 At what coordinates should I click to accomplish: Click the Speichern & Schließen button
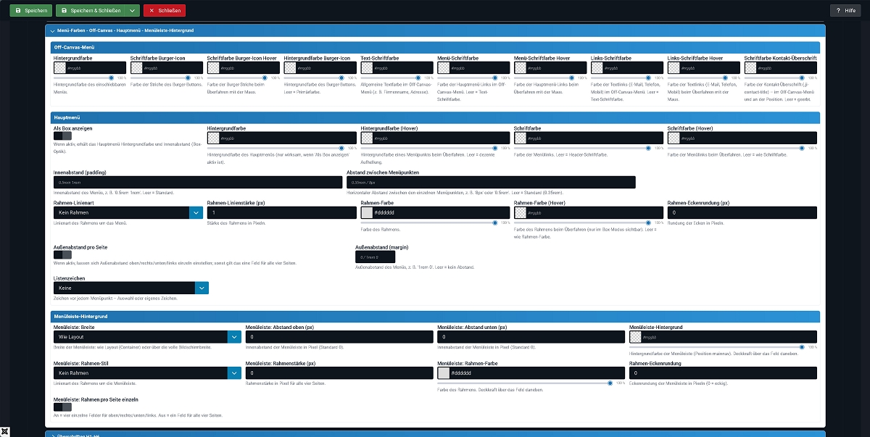(90, 11)
